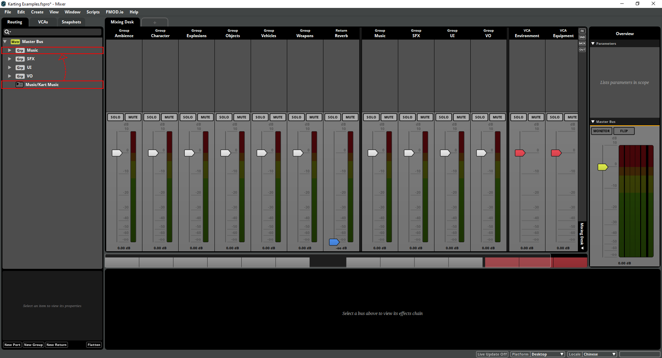Toggle the FX section icon

(x=582, y=31)
